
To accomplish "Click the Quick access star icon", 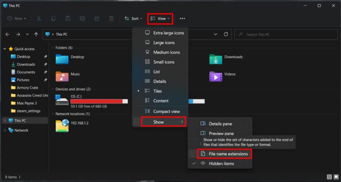I will point(11,49).
